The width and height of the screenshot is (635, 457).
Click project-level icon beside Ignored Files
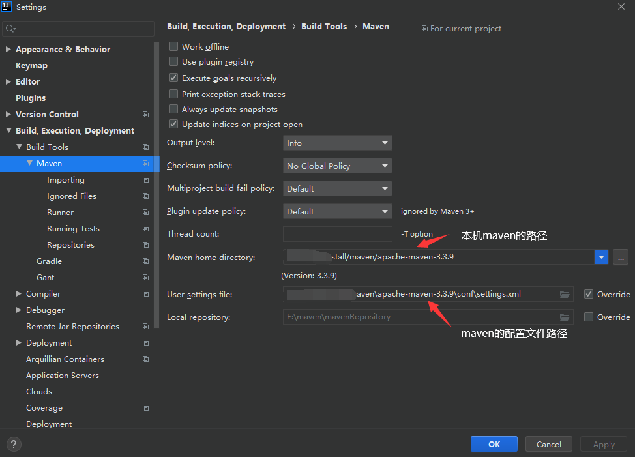[x=146, y=196]
